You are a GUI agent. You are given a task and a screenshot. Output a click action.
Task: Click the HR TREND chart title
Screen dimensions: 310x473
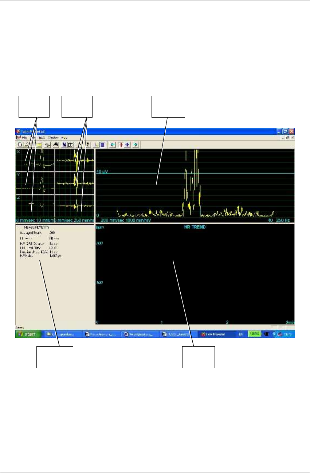195,227
